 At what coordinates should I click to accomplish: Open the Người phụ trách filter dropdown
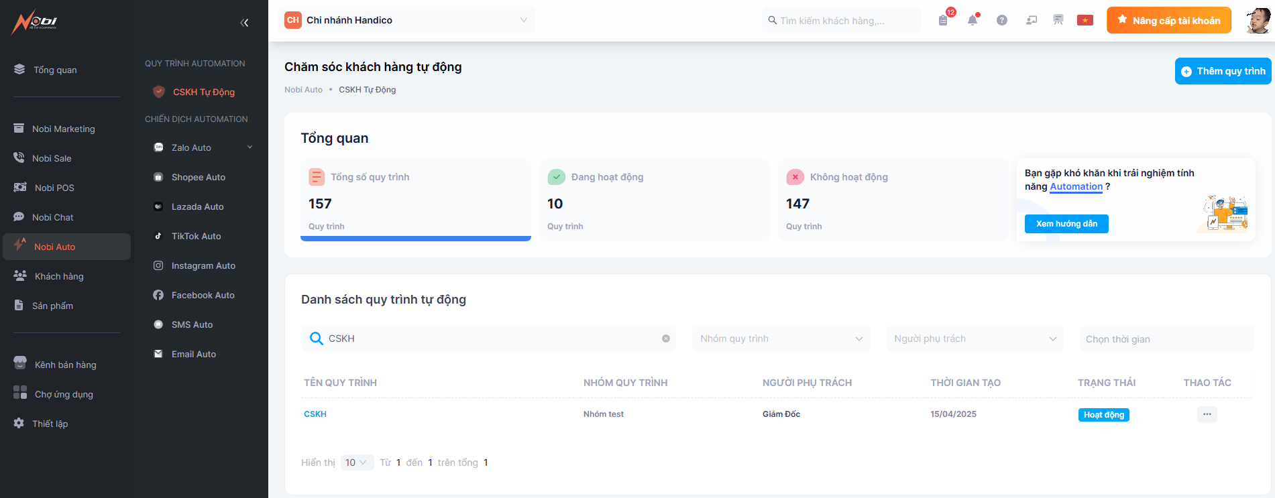pos(975,338)
